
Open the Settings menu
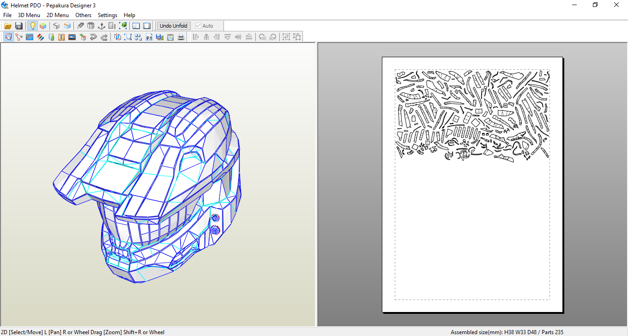[108, 15]
